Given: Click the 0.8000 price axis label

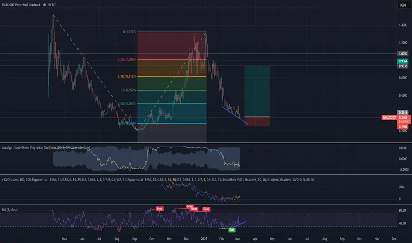Looking at the screenshot, I should coord(403,78).
